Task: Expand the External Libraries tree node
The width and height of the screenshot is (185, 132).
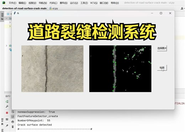Action: click(6, 46)
